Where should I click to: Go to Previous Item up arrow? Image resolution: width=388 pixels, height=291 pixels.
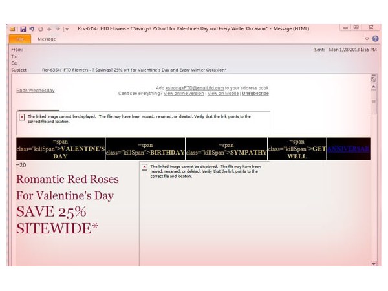(49, 29)
